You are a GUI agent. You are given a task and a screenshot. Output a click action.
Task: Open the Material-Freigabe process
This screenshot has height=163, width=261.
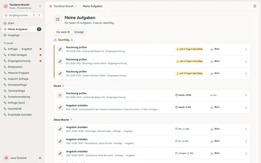point(22,73)
